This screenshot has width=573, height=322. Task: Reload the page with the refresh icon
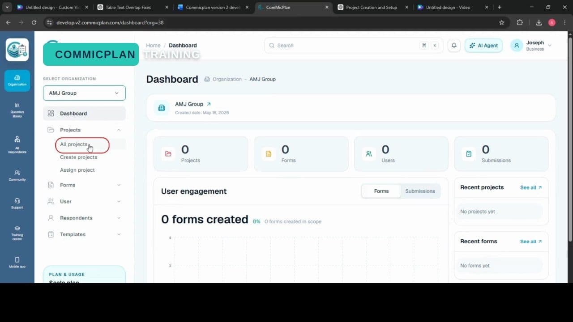click(34, 22)
